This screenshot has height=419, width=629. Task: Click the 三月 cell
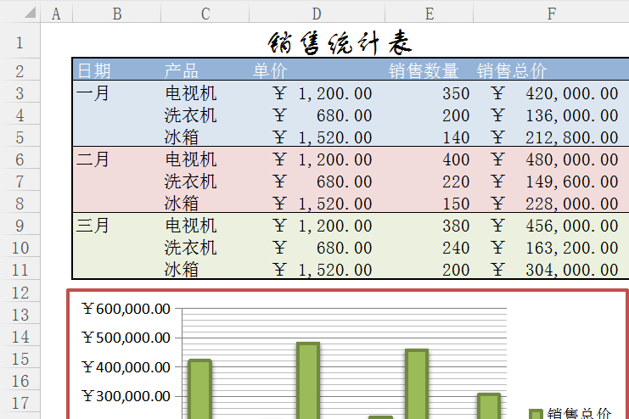pos(93,226)
